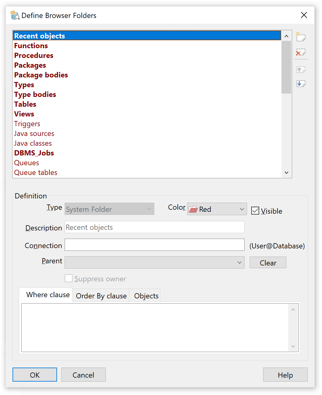Screen dimensions: 322x395
Task: Open the Parent dropdown
Action: pos(155,262)
